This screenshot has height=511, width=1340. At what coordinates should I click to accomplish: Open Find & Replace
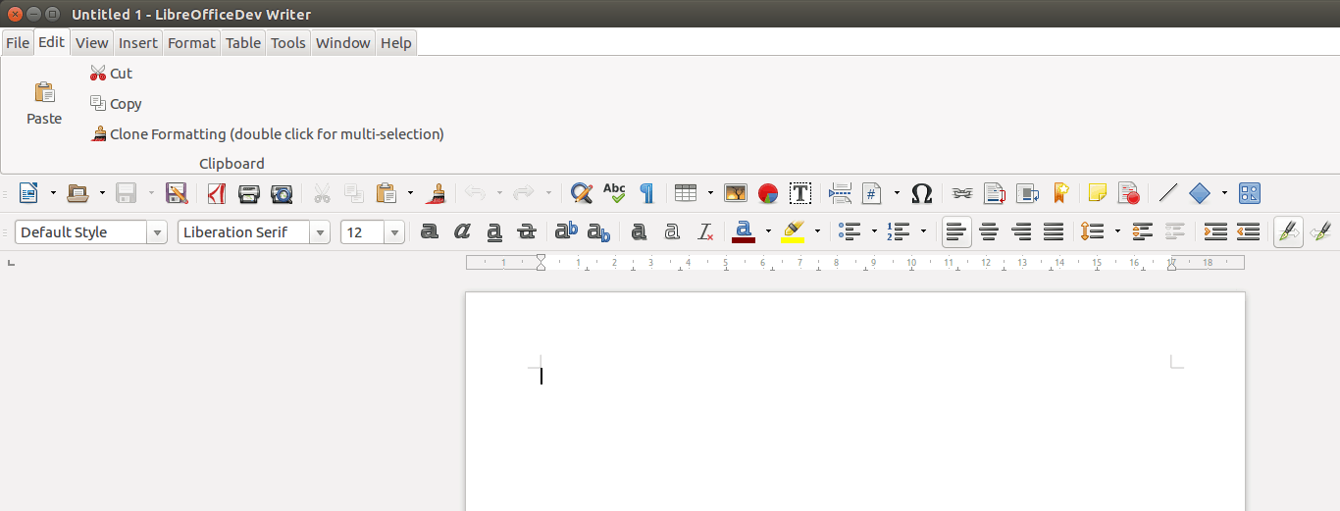click(582, 193)
